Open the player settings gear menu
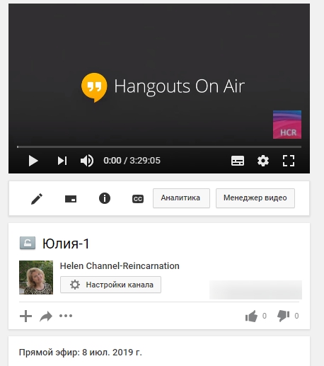 [x=263, y=161]
